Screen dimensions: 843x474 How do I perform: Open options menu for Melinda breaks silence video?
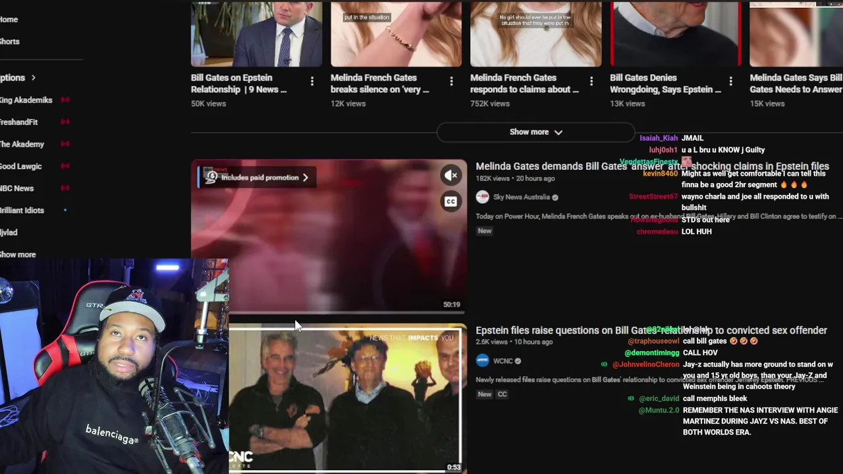coord(451,82)
